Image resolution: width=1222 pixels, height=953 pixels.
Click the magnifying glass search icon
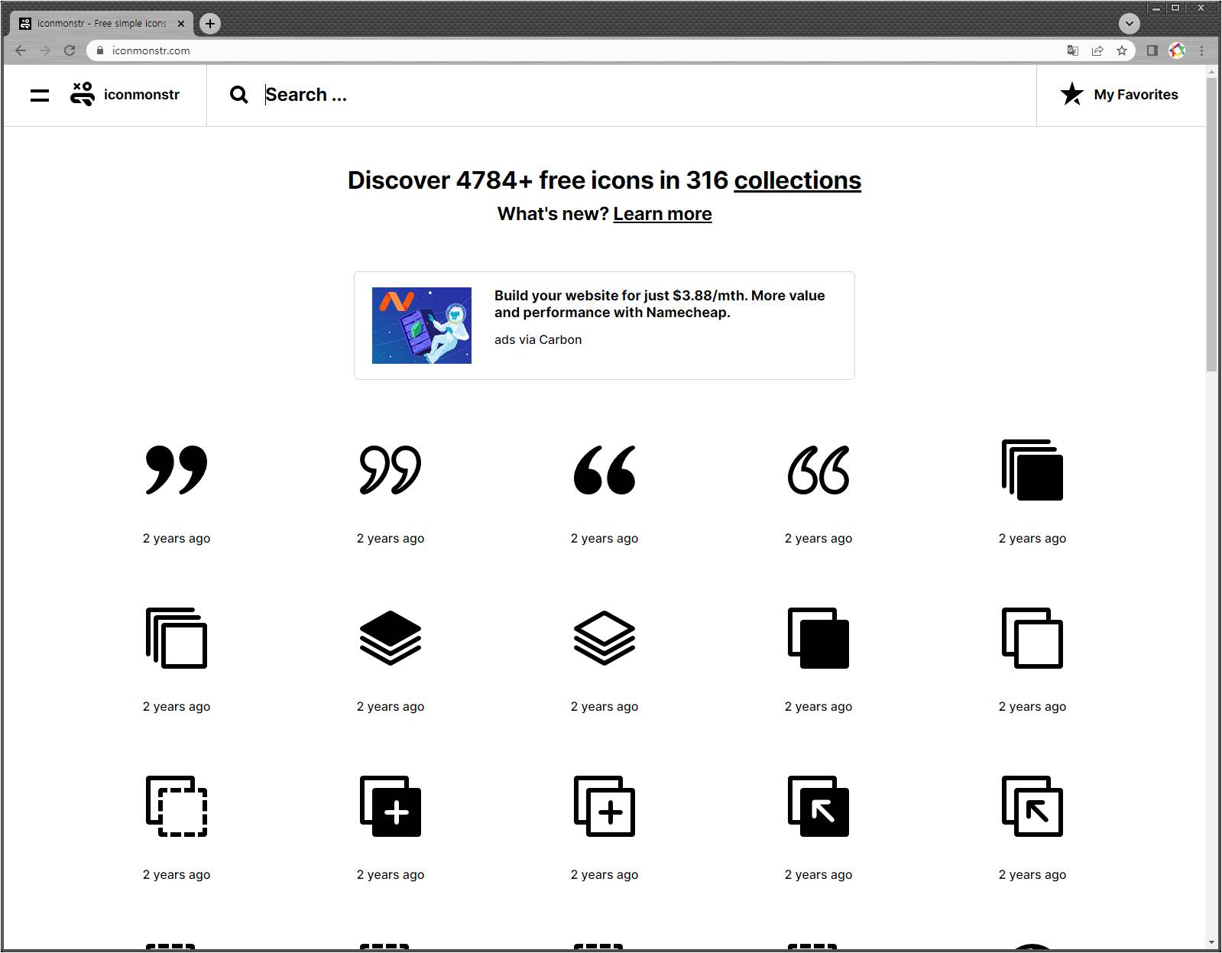tap(239, 95)
